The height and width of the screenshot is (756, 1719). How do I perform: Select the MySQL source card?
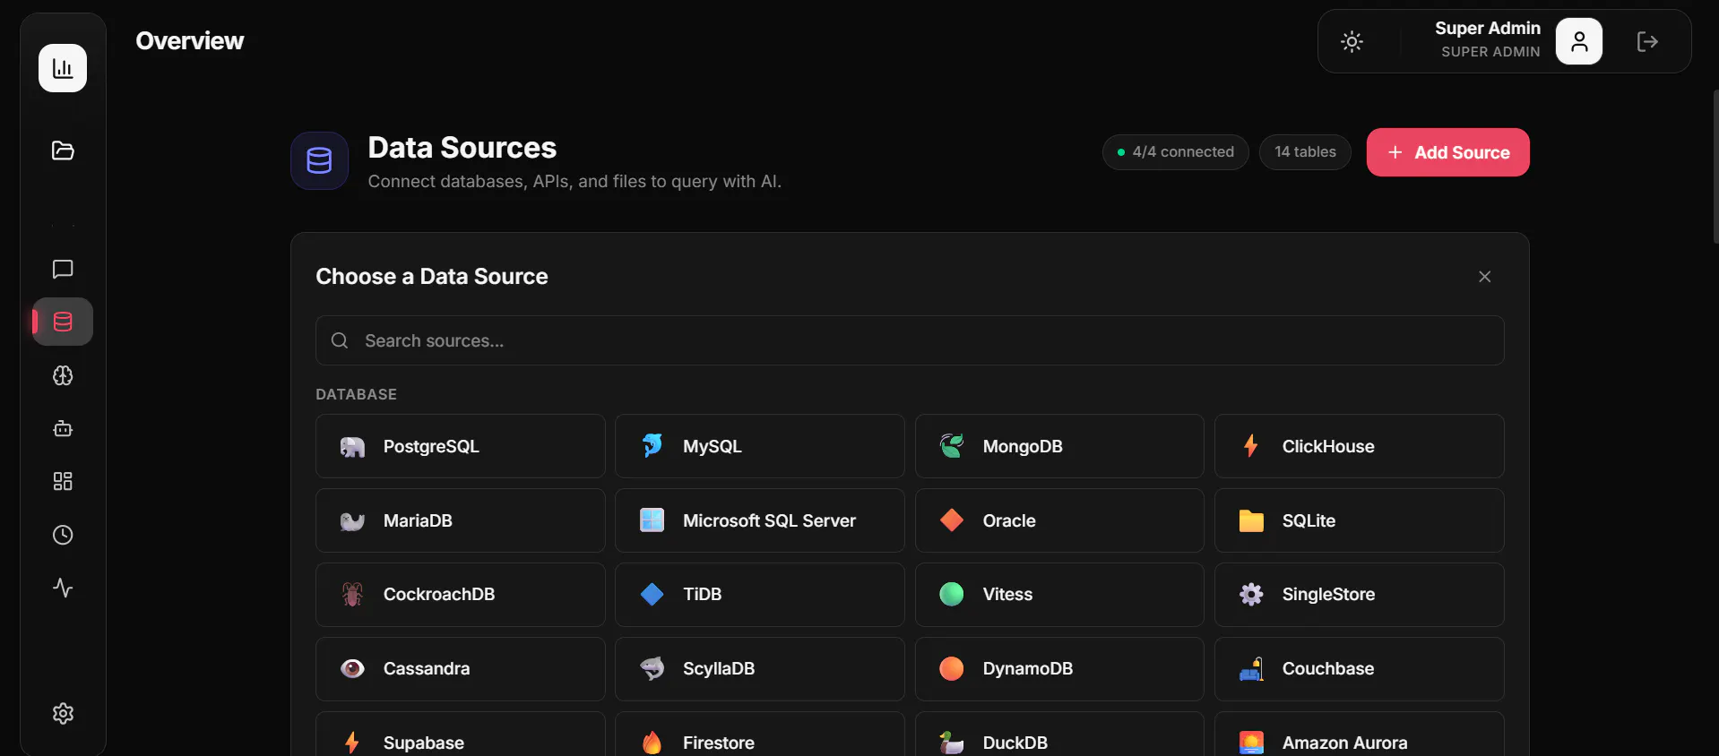[x=760, y=446]
